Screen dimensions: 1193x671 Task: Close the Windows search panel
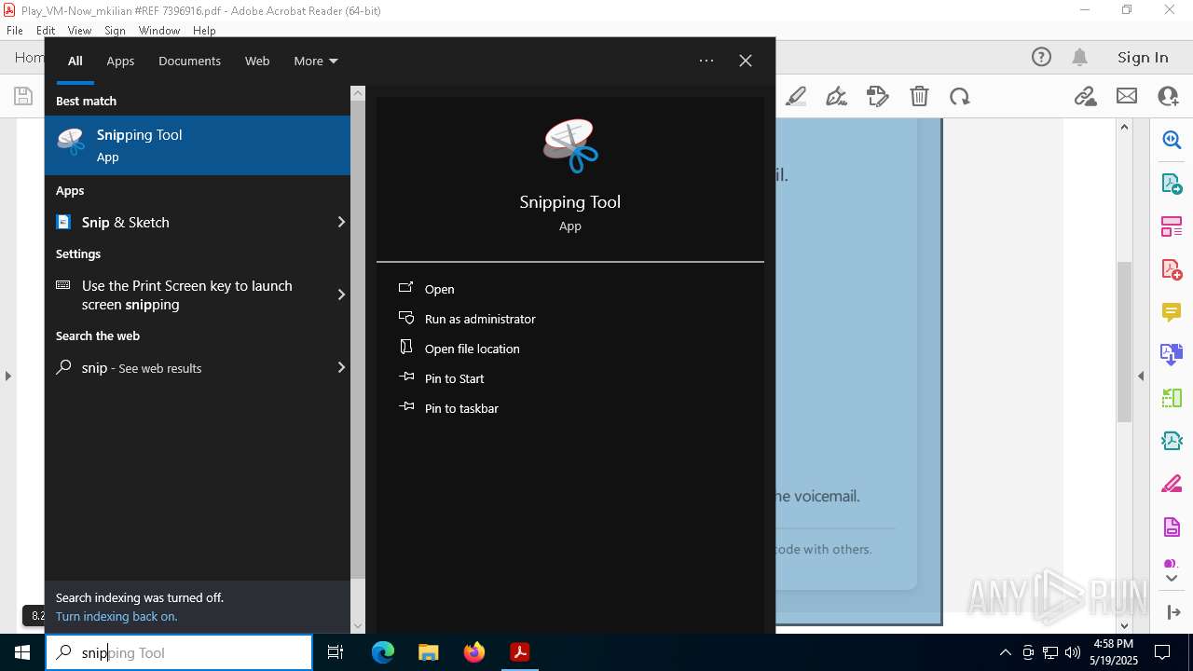(x=746, y=61)
